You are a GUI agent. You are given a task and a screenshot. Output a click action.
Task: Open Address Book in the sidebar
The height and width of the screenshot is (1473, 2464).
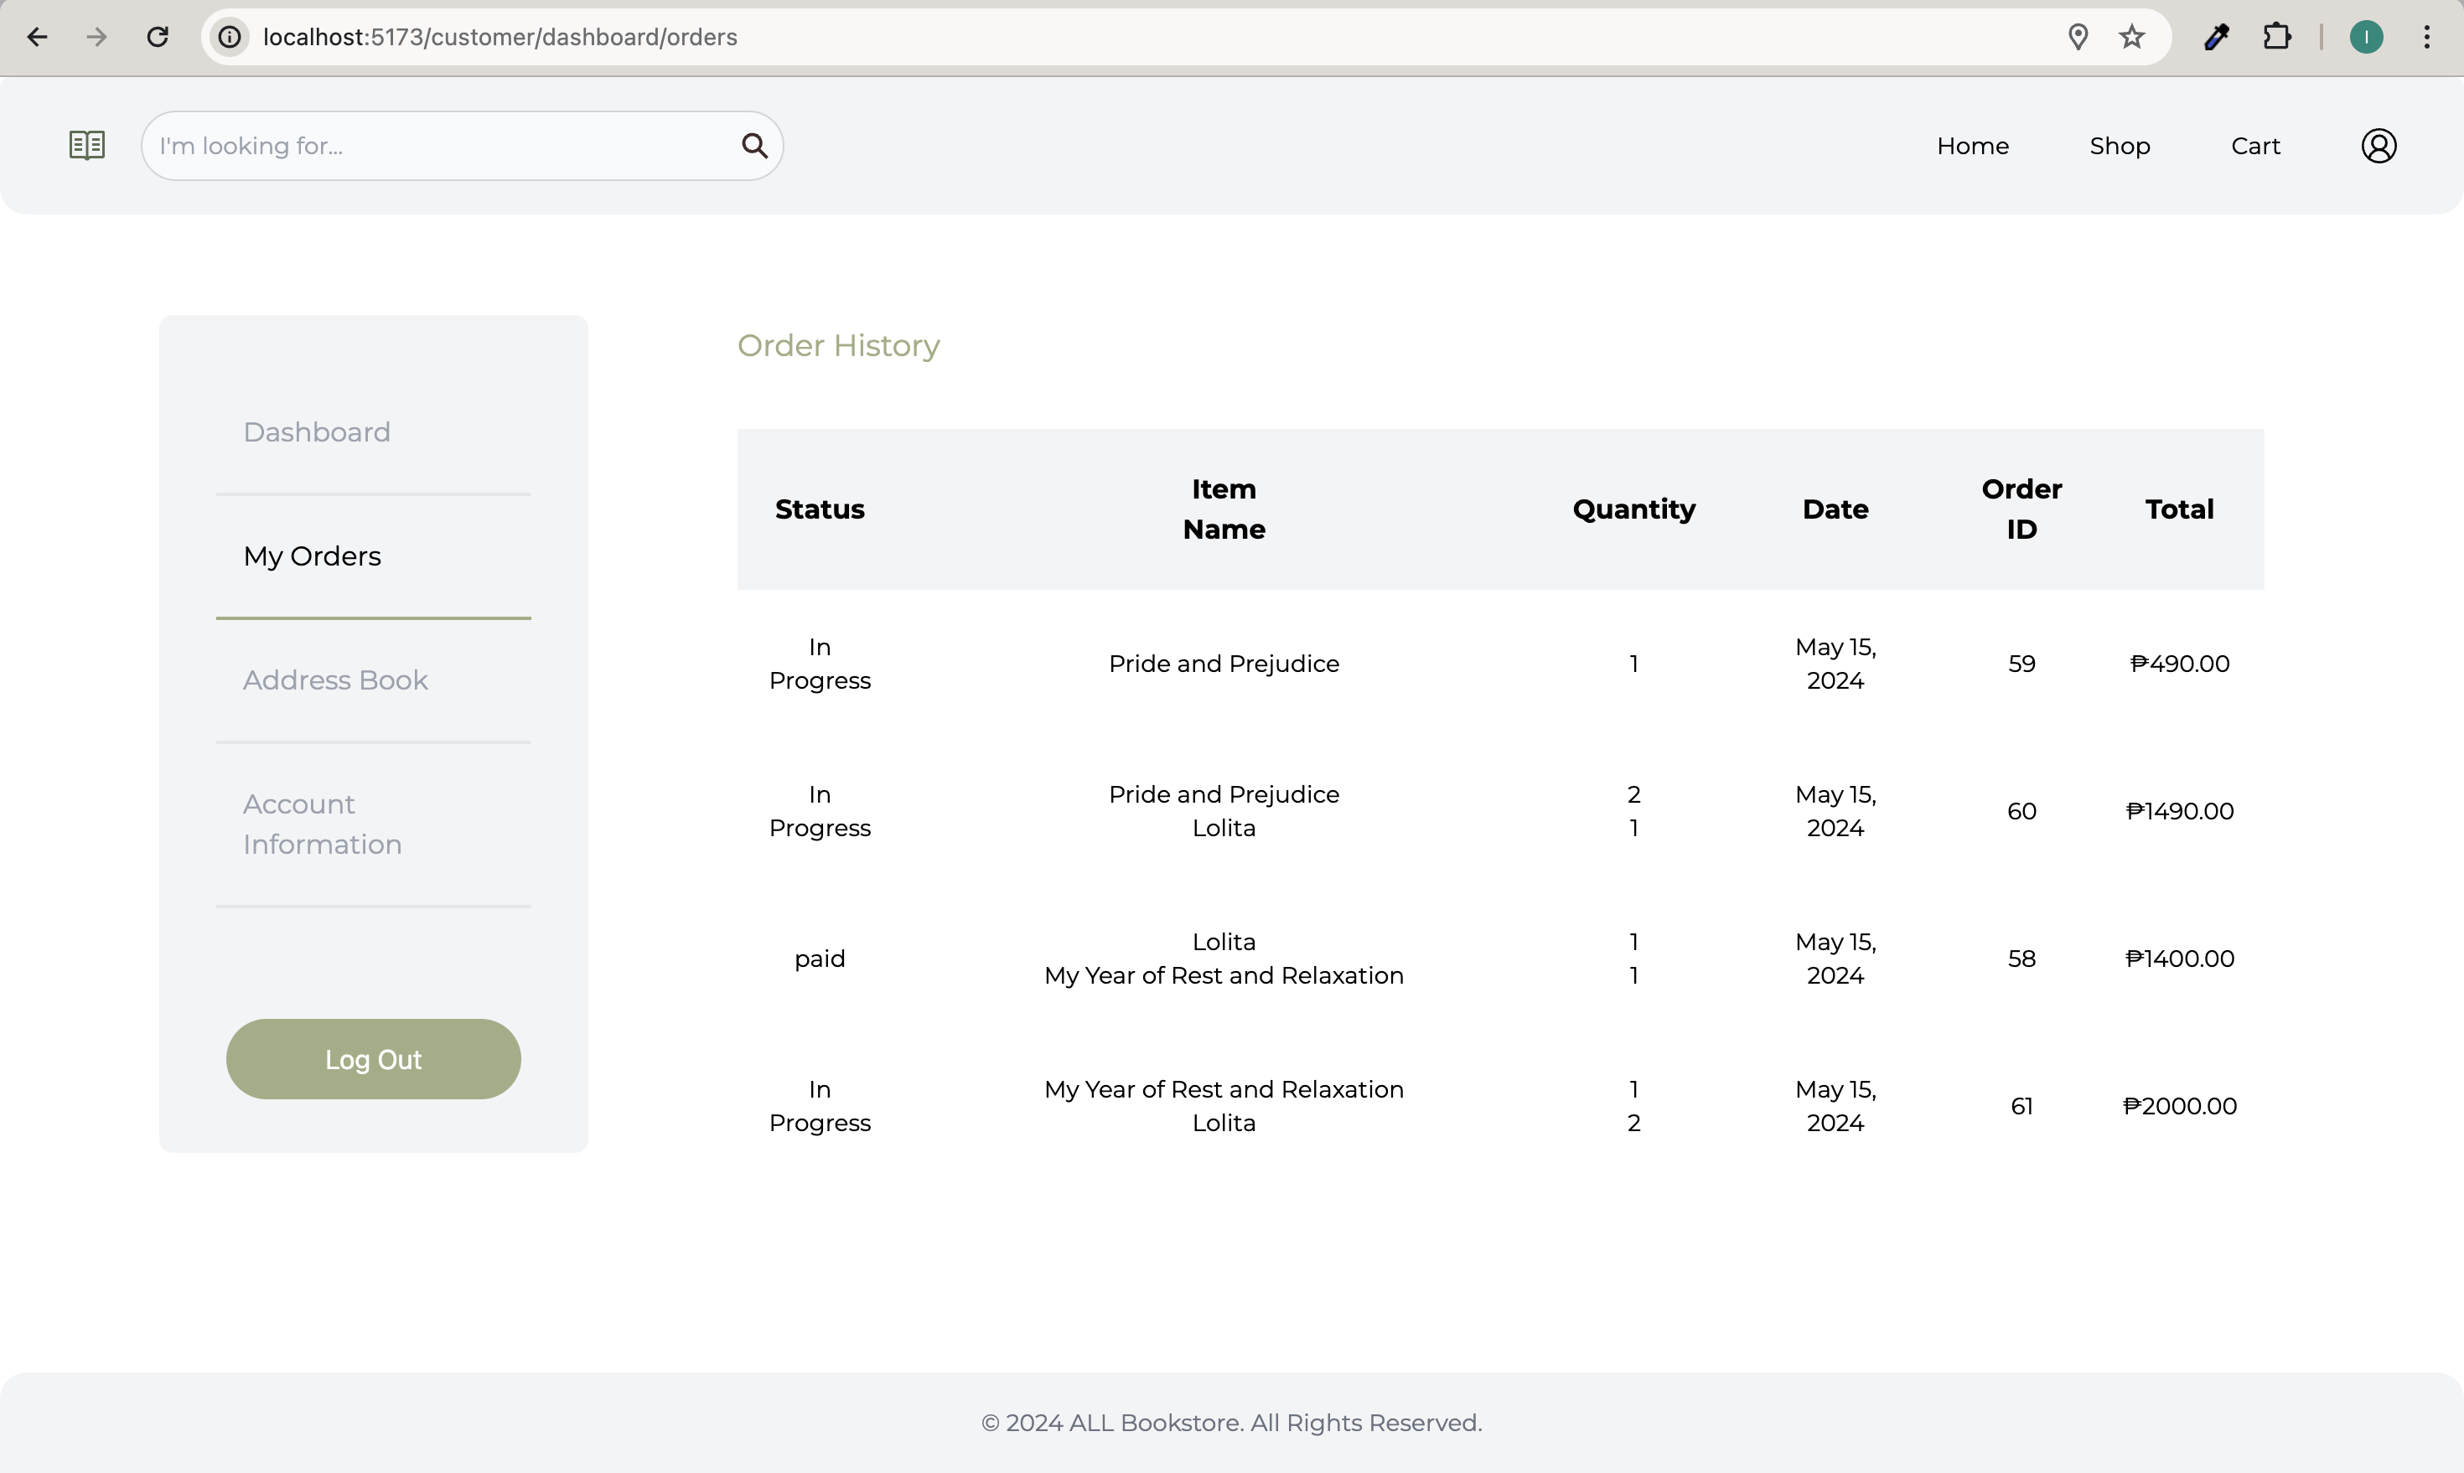tap(335, 680)
